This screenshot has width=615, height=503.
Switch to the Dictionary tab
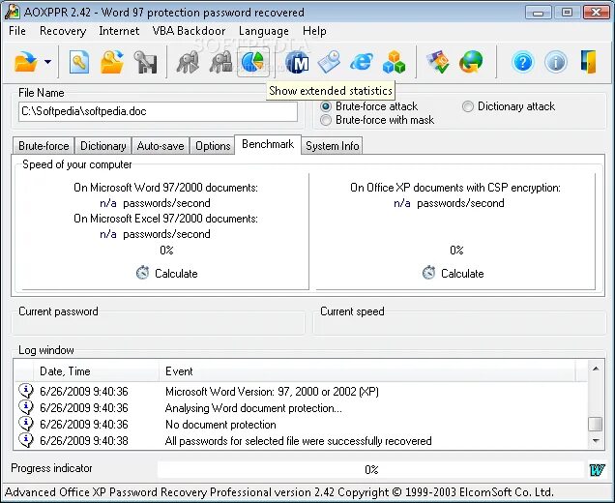point(103,145)
